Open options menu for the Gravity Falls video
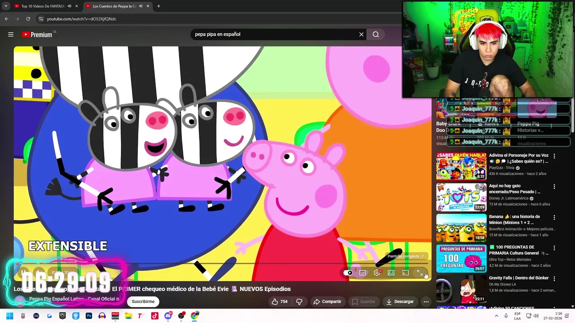 tap(554, 279)
